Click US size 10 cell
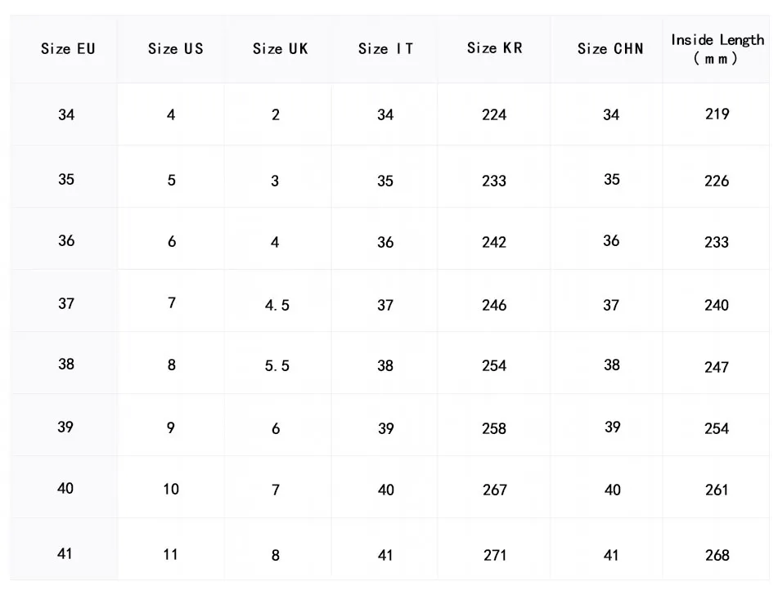This screenshot has height=595, width=778. [x=170, y=490]
